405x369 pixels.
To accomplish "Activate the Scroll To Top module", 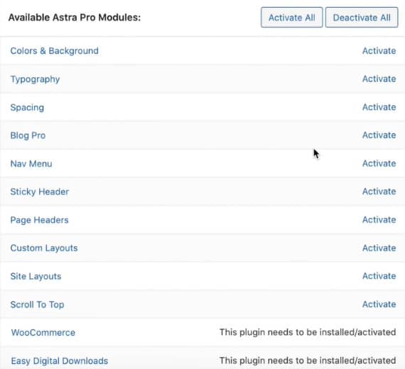I will [379, 304].
